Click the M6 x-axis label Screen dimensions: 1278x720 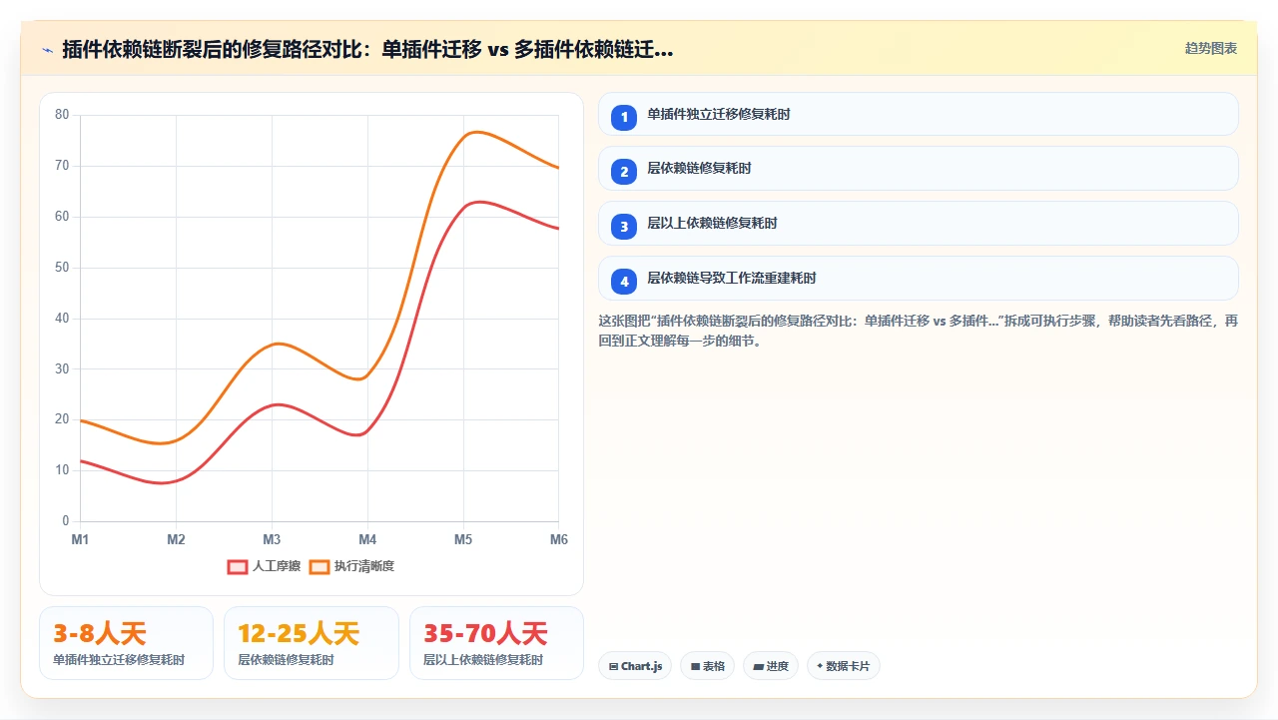[559, 540]
